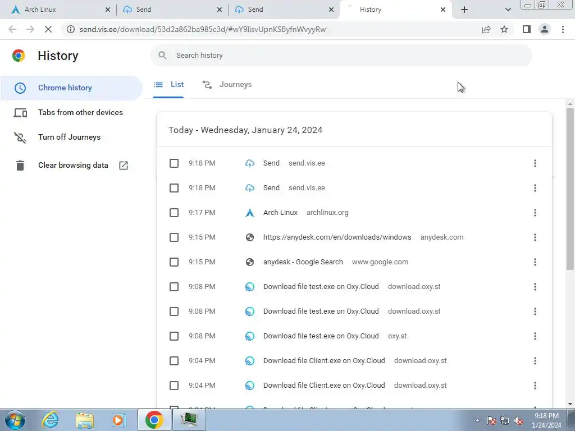Open more actions for first test.exe entry

535,287
